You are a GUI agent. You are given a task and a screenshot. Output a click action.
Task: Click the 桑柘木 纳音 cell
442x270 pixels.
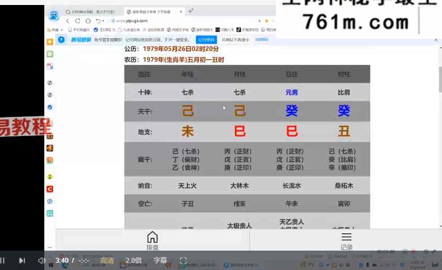[x=344, y=186]
